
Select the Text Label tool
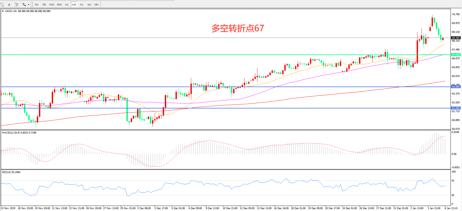(17, 5)
